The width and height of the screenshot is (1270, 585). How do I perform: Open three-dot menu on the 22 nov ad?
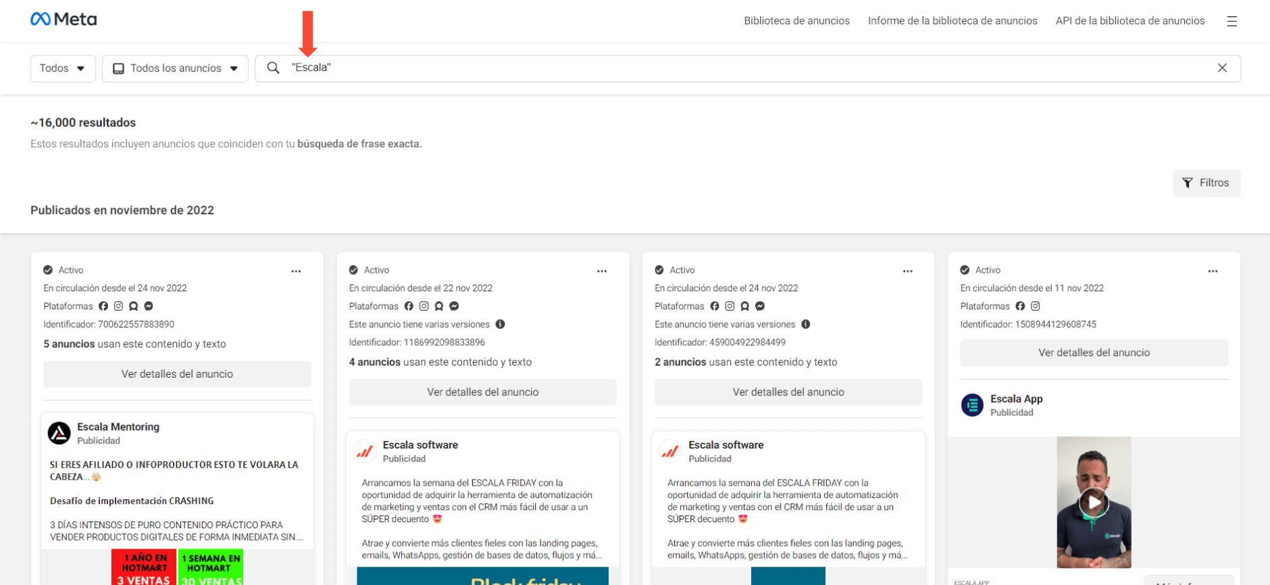[602, 271]
